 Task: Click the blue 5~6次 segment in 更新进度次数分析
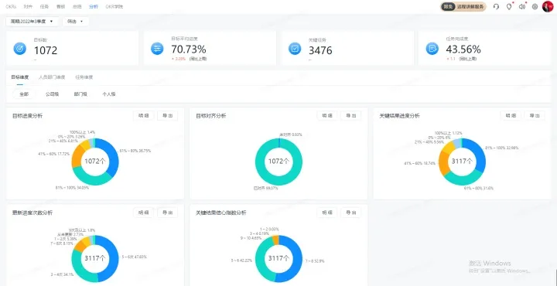click(113, 259)
